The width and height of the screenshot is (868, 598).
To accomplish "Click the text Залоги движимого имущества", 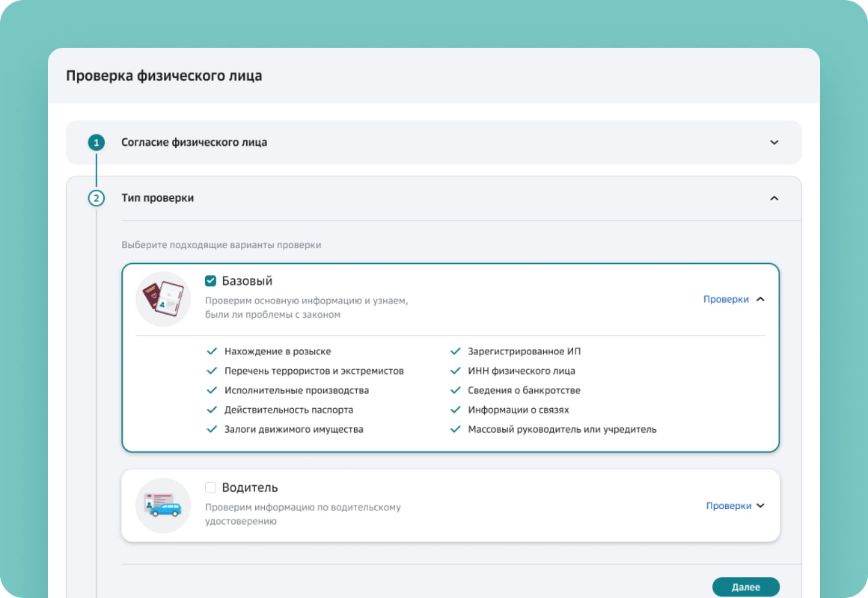I will click(293, 429).
